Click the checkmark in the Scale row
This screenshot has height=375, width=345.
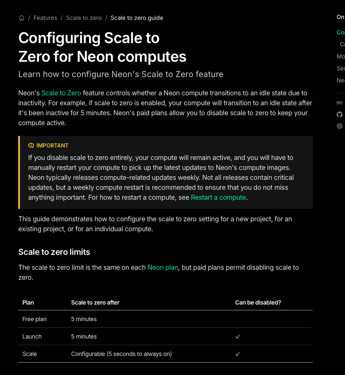coord(237,354)
